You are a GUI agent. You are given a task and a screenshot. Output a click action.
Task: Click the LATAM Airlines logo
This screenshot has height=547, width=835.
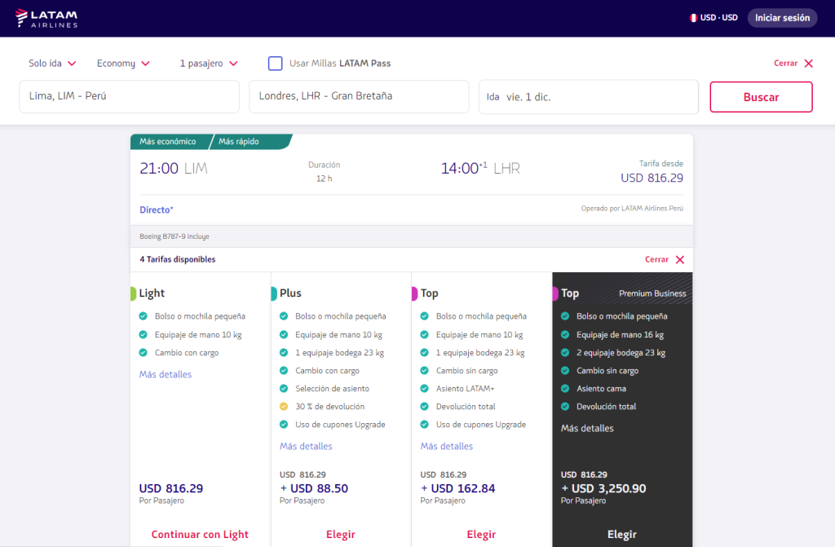47,18
